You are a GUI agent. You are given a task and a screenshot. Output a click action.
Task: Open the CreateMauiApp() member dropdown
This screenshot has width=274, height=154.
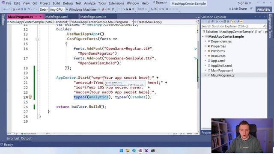pyautogui.click(x=165, y=22)
